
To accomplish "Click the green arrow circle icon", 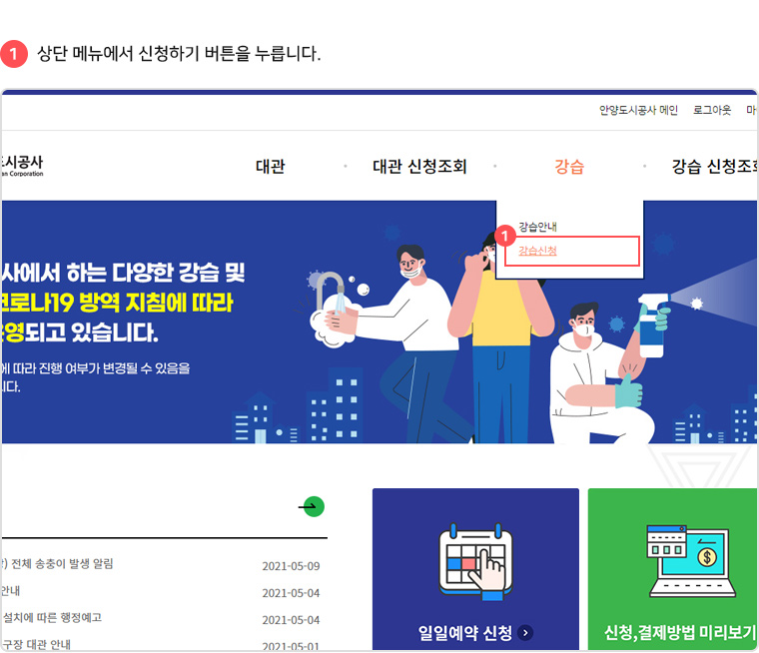I will [x=314, y=506].
